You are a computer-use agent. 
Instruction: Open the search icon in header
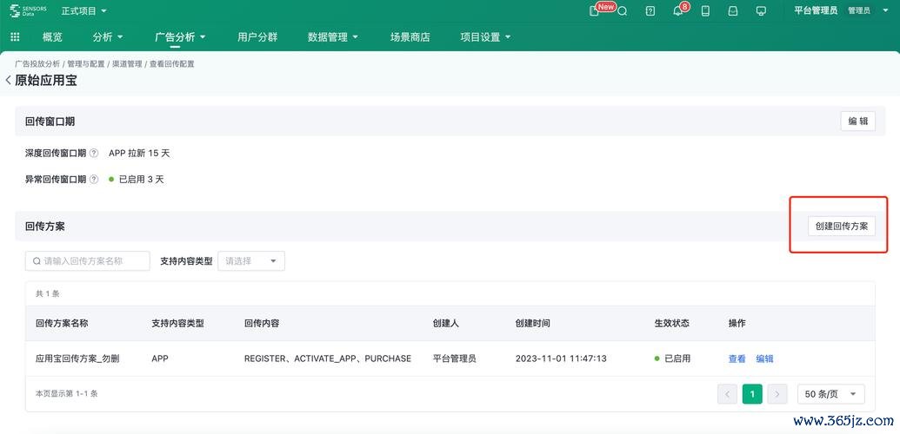[623, 11]
